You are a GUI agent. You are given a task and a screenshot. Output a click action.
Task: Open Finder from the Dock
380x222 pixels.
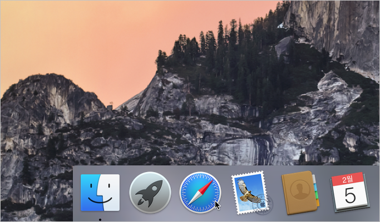[100, 193]
